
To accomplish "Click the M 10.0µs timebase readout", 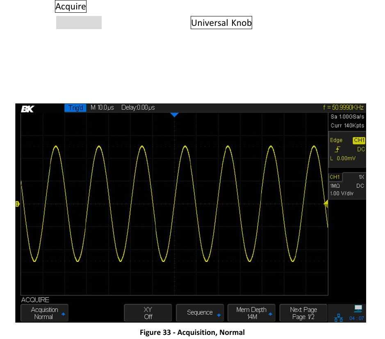I will [102, 108].
